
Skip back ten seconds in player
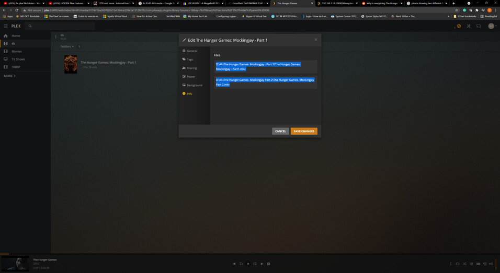pos(241,264)
